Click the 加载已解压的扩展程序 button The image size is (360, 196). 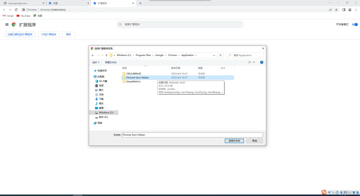click(x=20, y=34)
